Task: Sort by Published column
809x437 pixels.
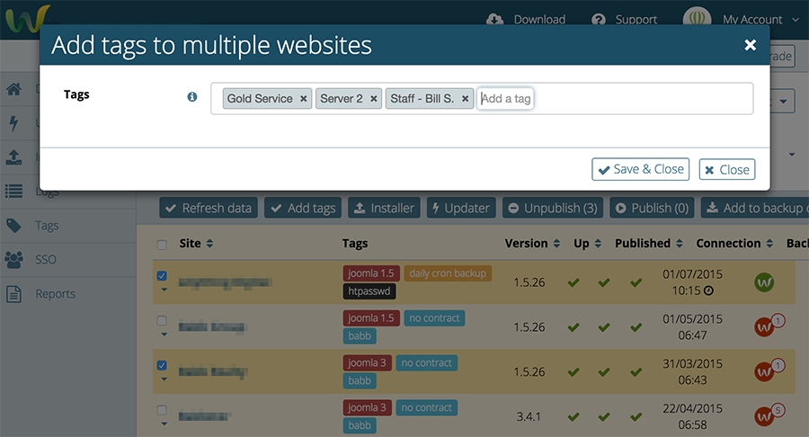Action: pyautogui.click(x=648, y=244)
